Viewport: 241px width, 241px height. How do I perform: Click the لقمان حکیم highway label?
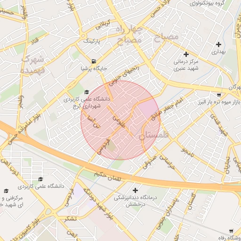coord(108,177)
